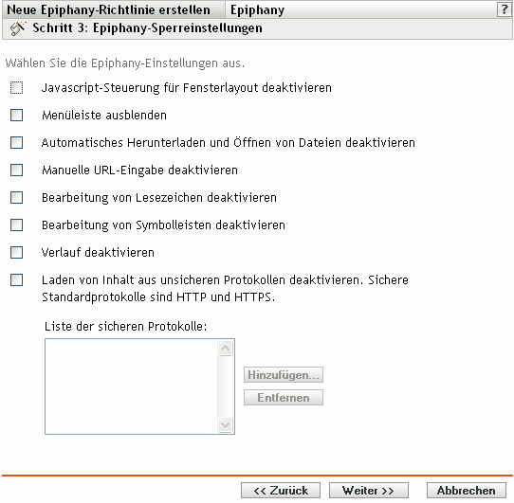Enable Laden von Inhalt aus unsicheren Protokollen
The width and height of the screenshot is (514, 503).
point(16,280)
